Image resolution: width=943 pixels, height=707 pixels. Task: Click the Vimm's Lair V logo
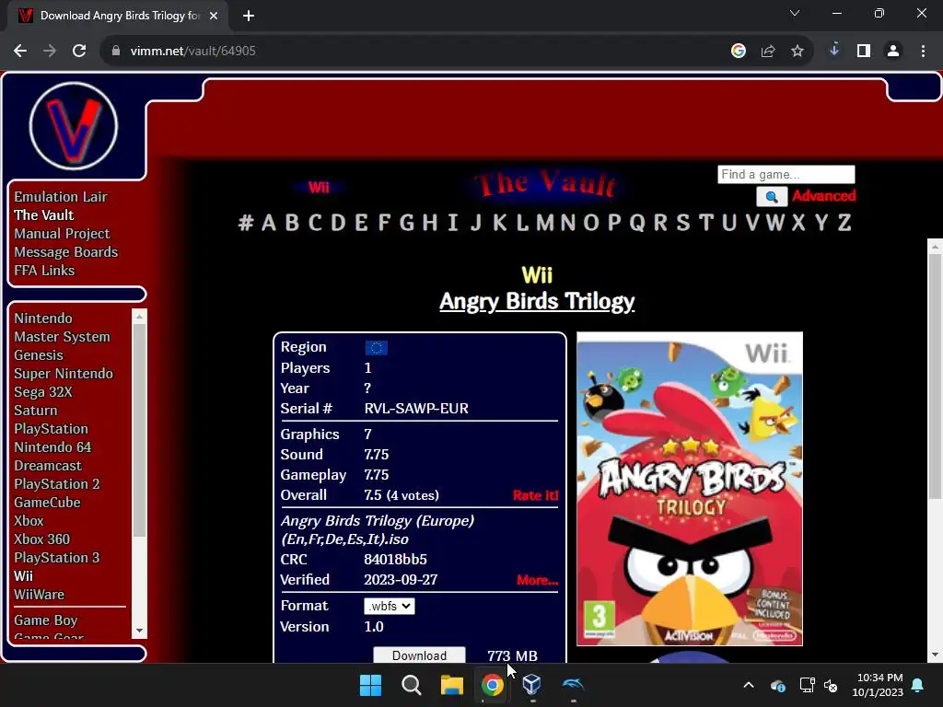click(74, 126)
